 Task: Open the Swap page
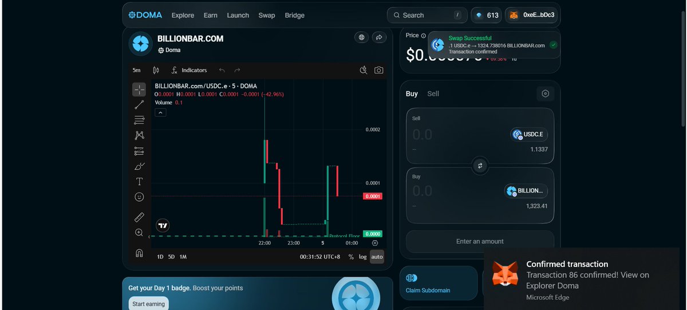[267, 15]
